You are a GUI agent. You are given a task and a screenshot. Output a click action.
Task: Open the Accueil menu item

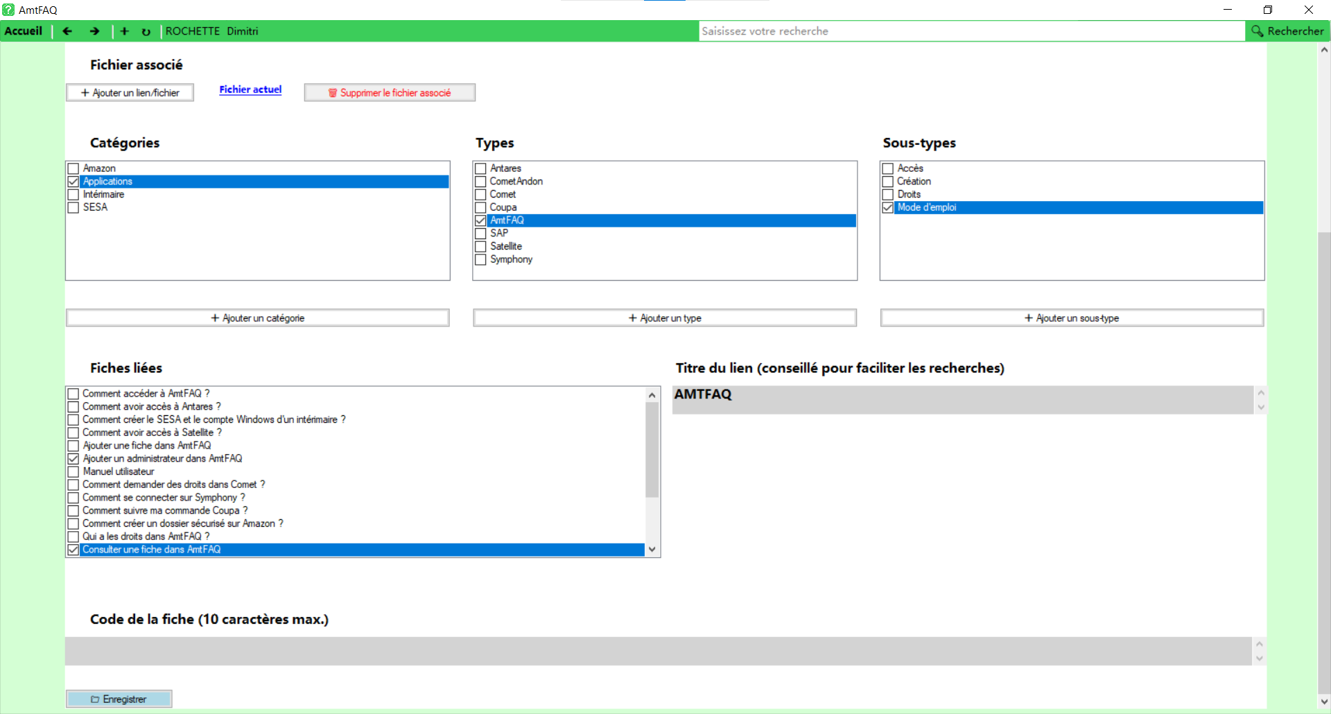[24, 31]
